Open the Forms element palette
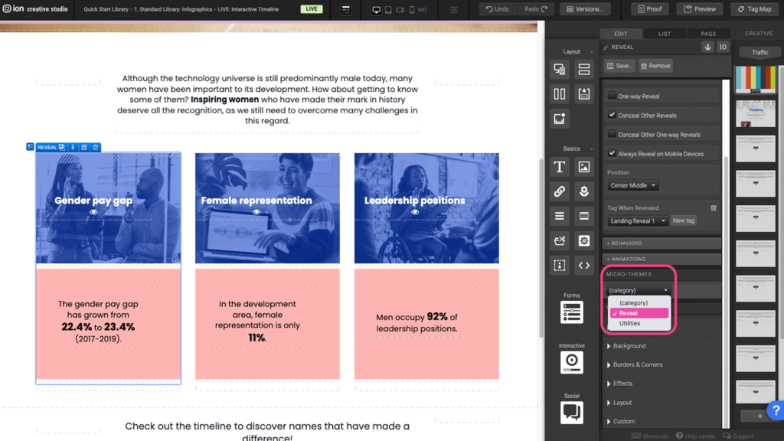784x441 pixels. point(571,312)
